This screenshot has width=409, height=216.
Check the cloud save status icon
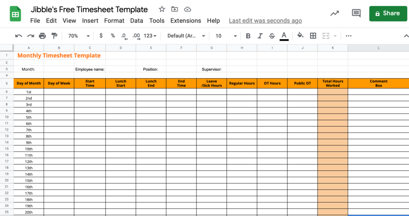188,10
